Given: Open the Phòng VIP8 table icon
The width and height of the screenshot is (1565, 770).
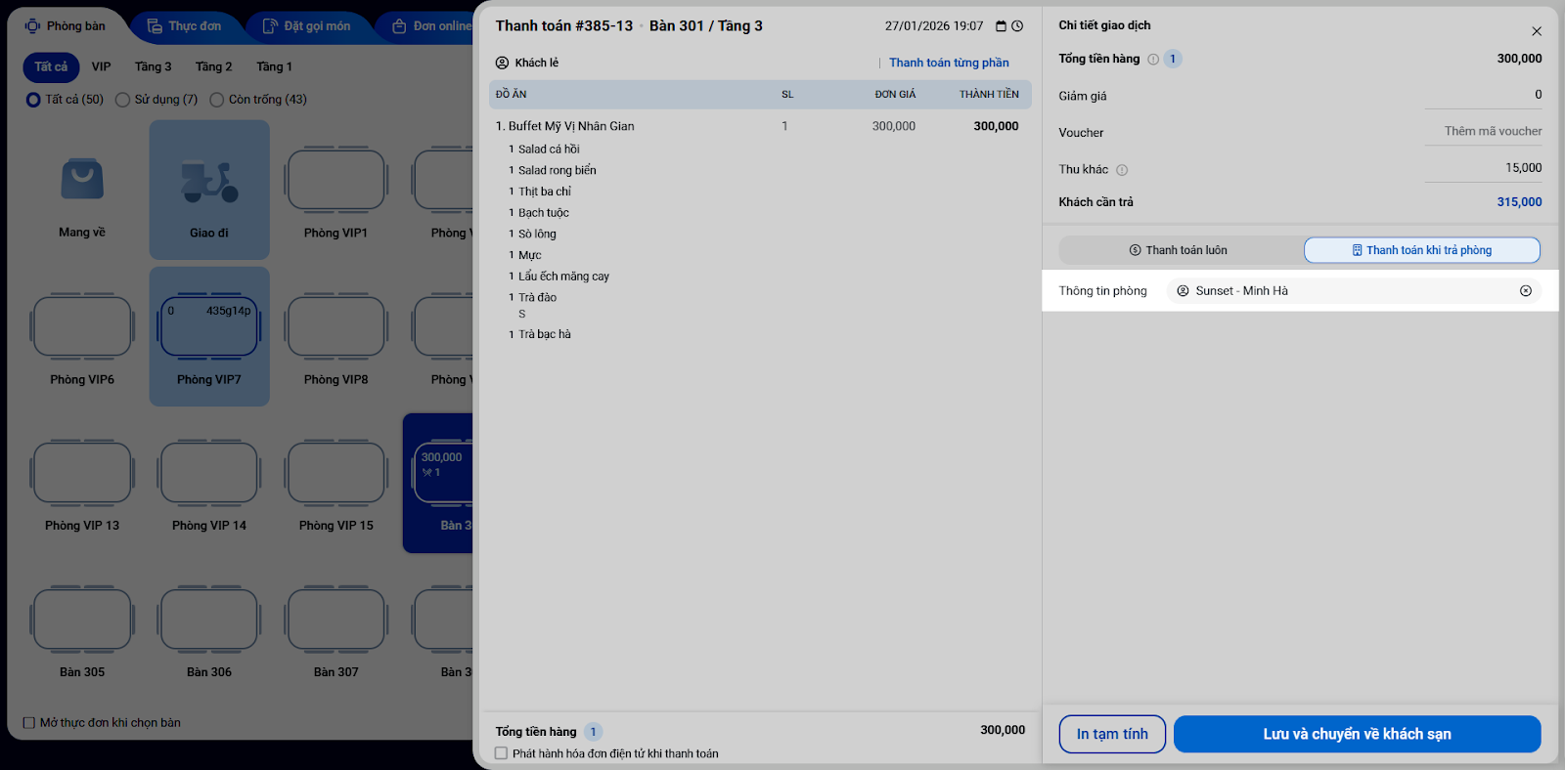Looking at the screenshot, I should tap(335, 326).
